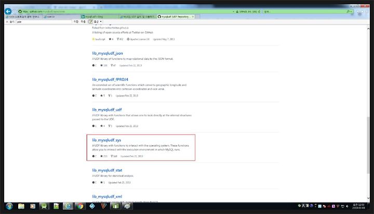Click the magnifier icon in the search box
The image size is (374, 214).
(x=348, y=11)
